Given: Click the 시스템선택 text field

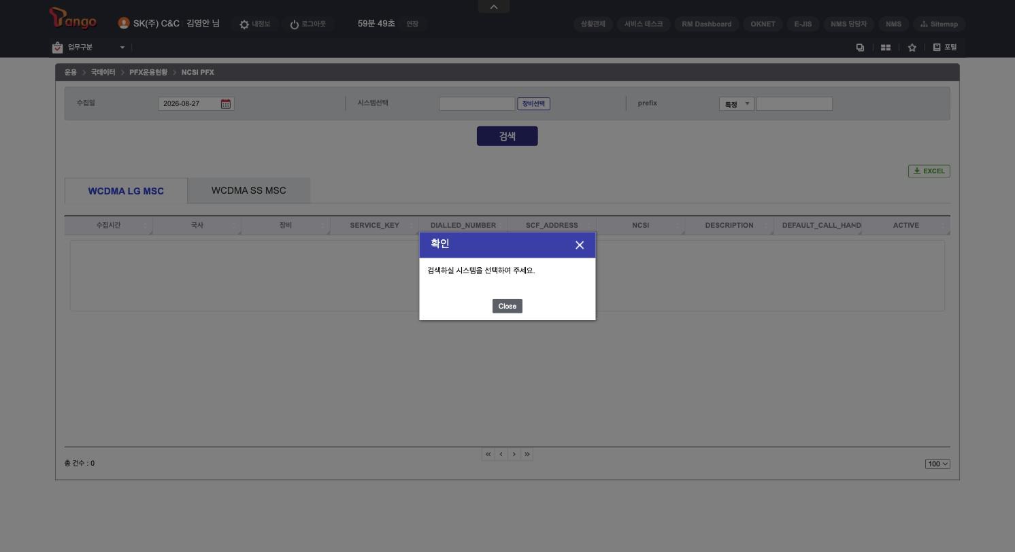Looking at the screenshot, I should [x=477, y=104].
